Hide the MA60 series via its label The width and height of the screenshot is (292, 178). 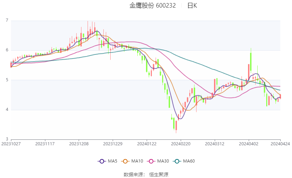click(x=189, y=161)
